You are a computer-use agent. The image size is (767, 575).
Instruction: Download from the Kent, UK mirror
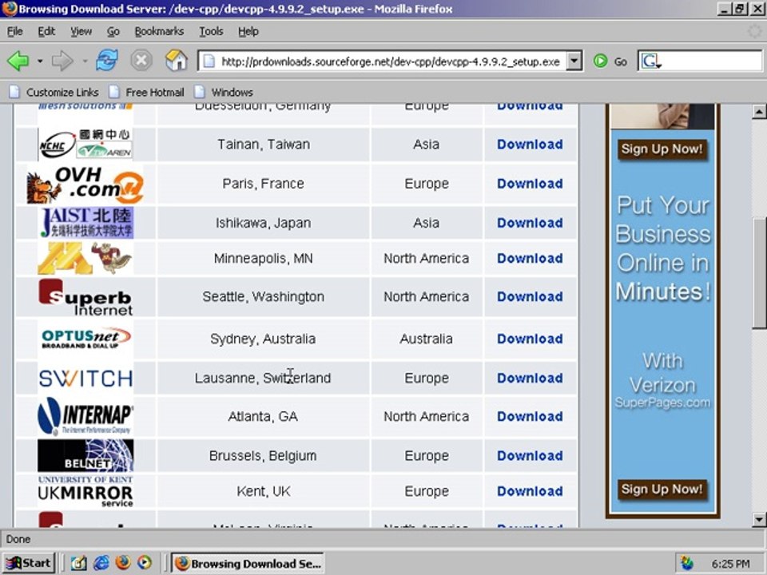530,491
